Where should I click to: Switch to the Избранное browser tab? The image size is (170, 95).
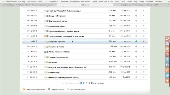[x=85, y=5]
